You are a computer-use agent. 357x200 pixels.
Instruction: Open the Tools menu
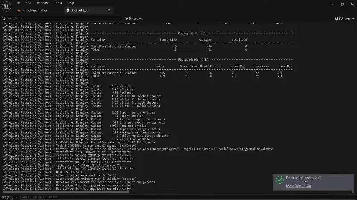coord(58,3)
